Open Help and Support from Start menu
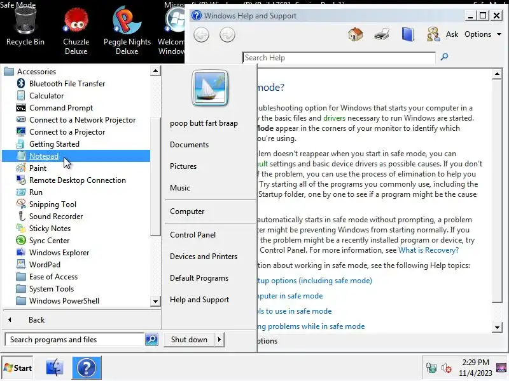 click(x=199, y=300)
